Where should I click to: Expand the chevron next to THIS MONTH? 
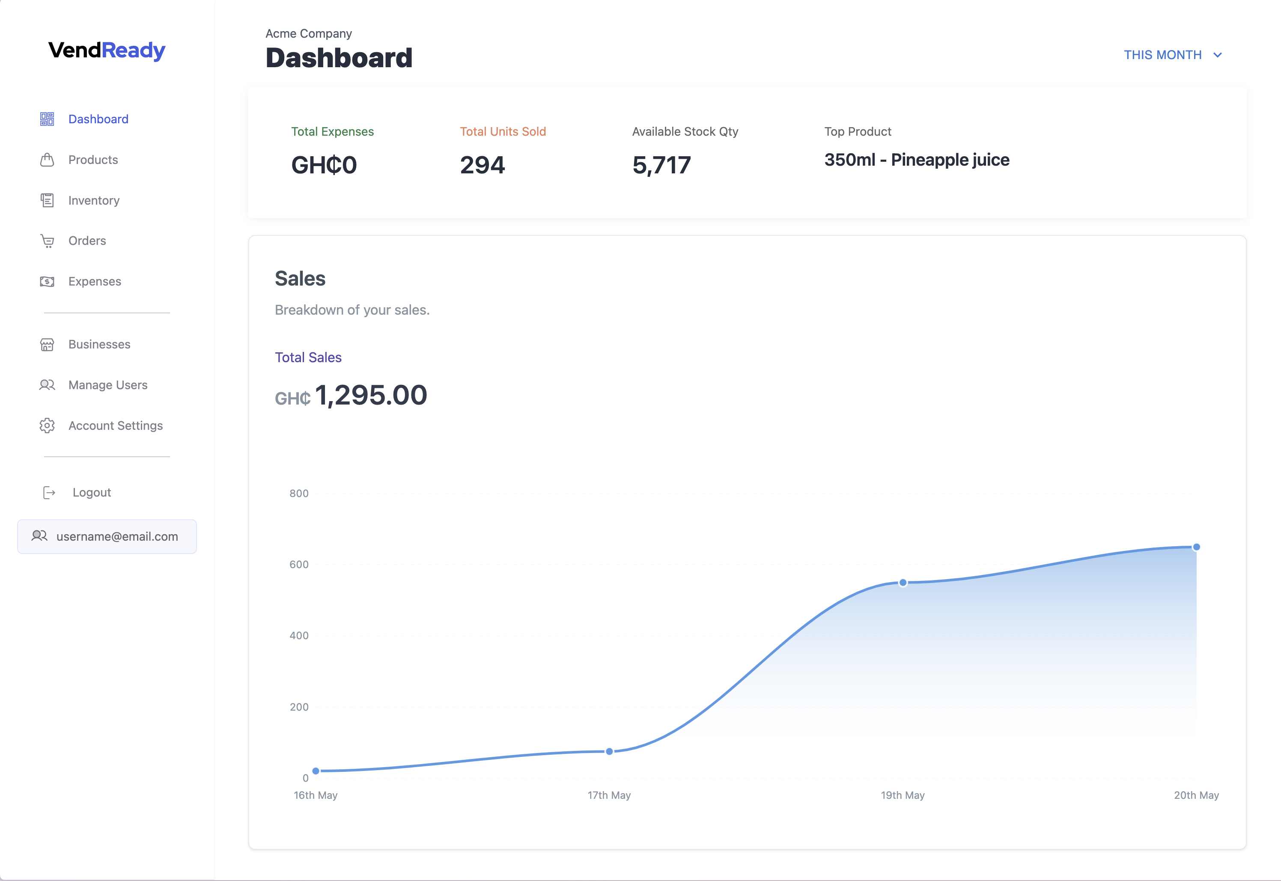point(1218,55)
